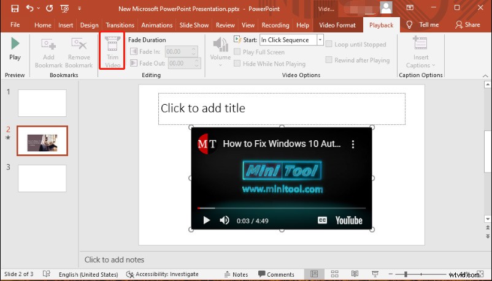The image size is (492, 281).
Task: Click the Fade In duration field
Action: click(178, 51)
